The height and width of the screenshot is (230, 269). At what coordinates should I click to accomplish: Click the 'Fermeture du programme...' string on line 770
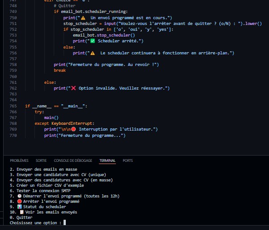pyautogui.click(x=91, y=136)
